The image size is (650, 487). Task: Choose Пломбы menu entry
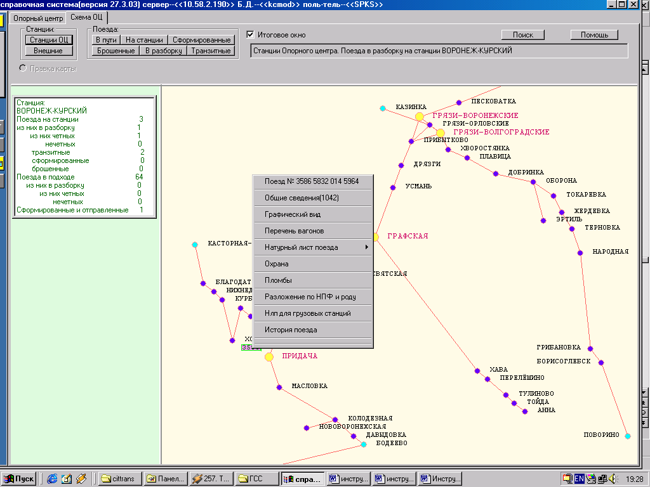click(x=313, y=280)
